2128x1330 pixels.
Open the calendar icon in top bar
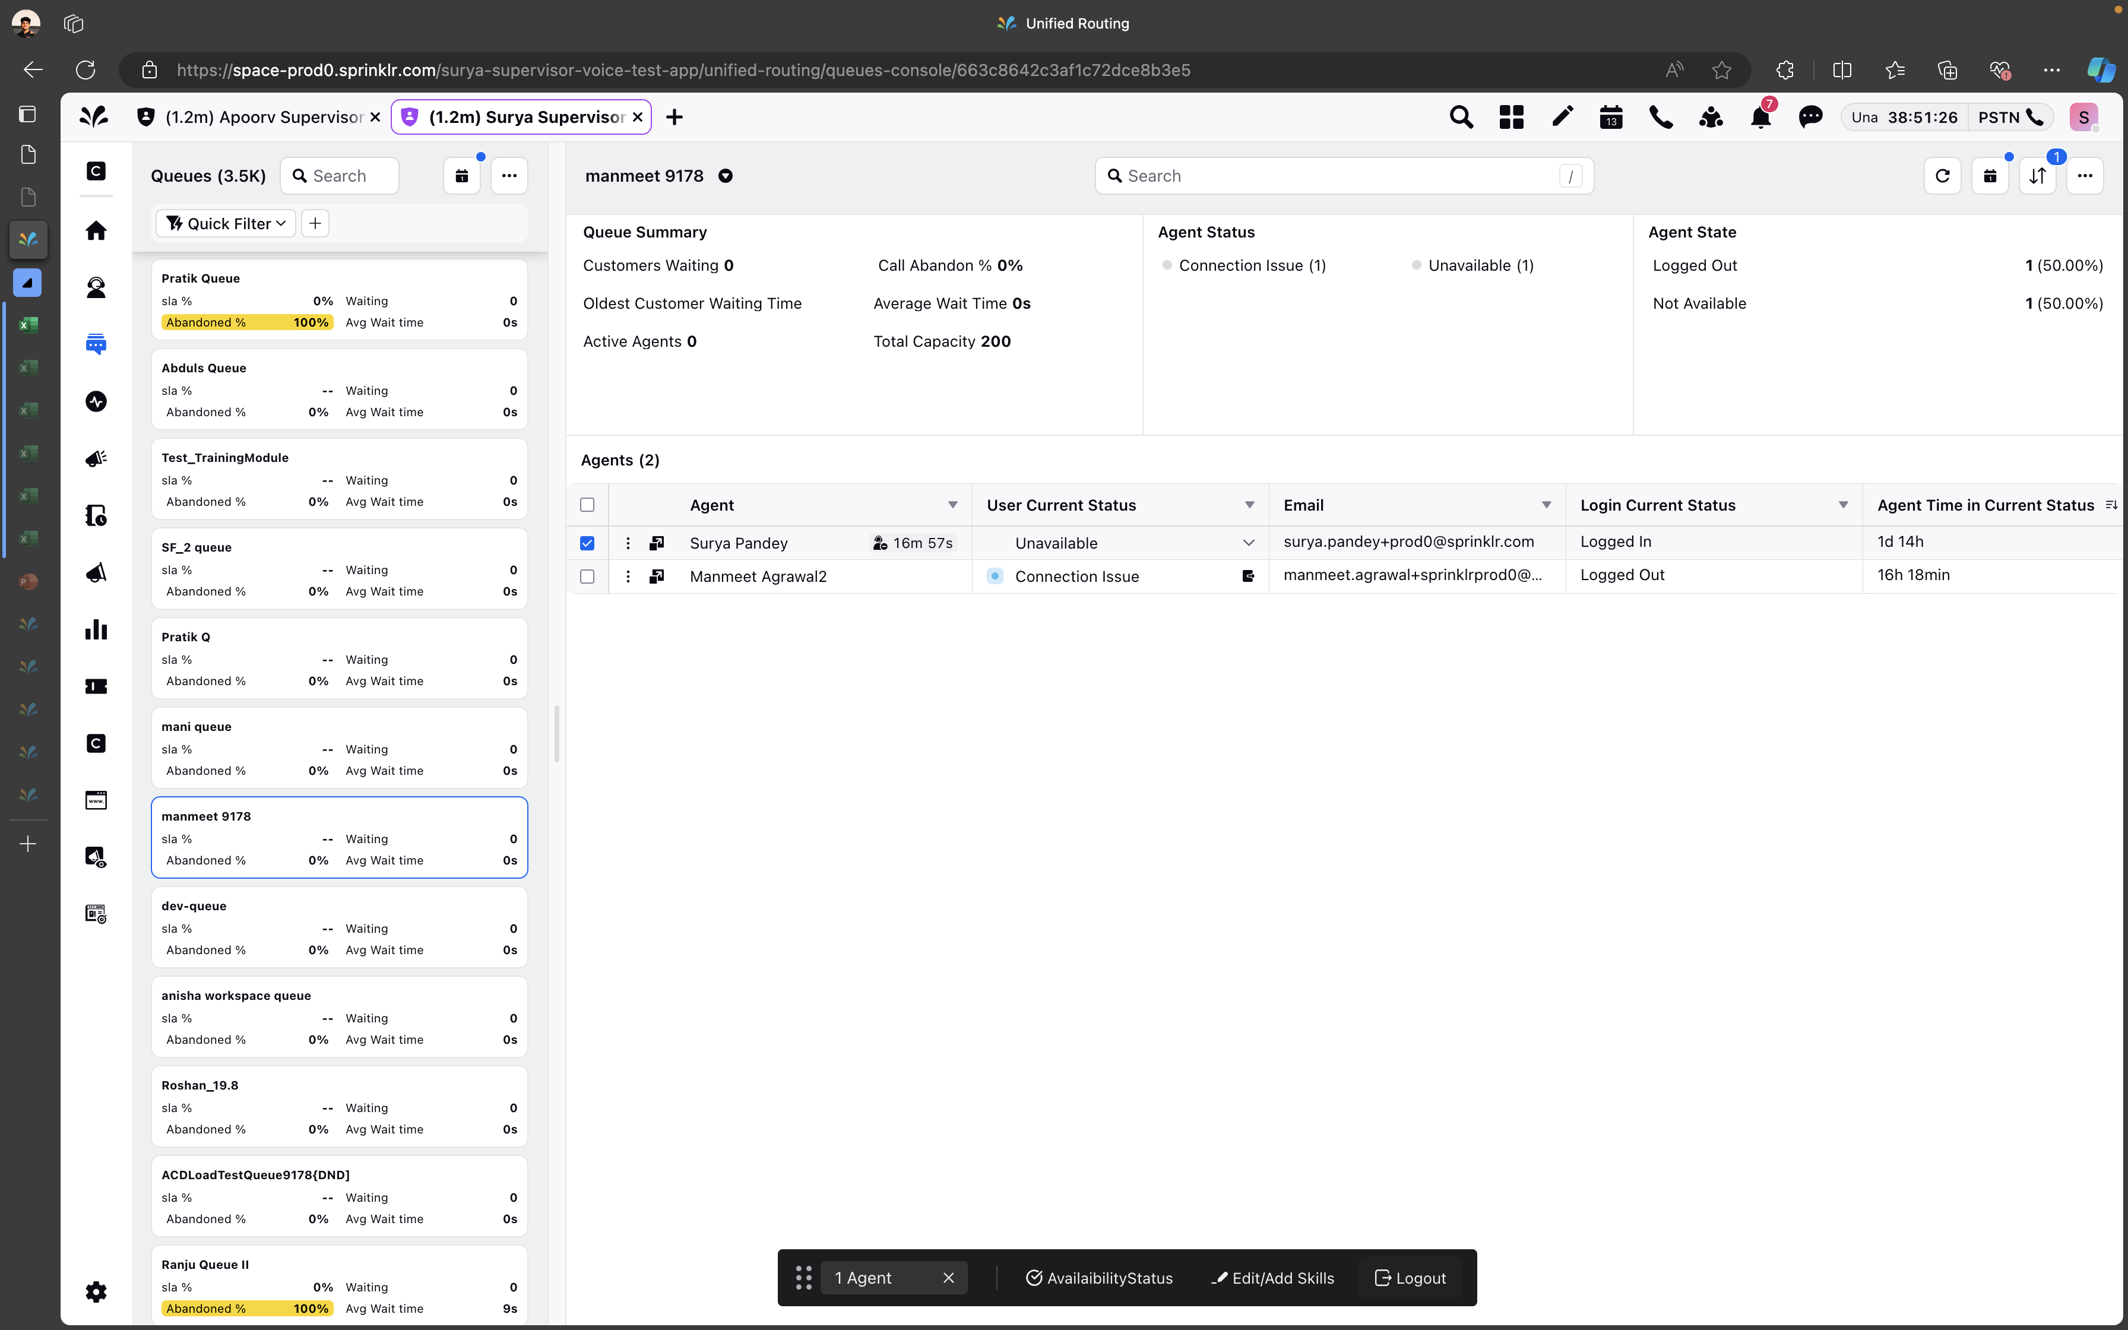[x=1610, y=117]
